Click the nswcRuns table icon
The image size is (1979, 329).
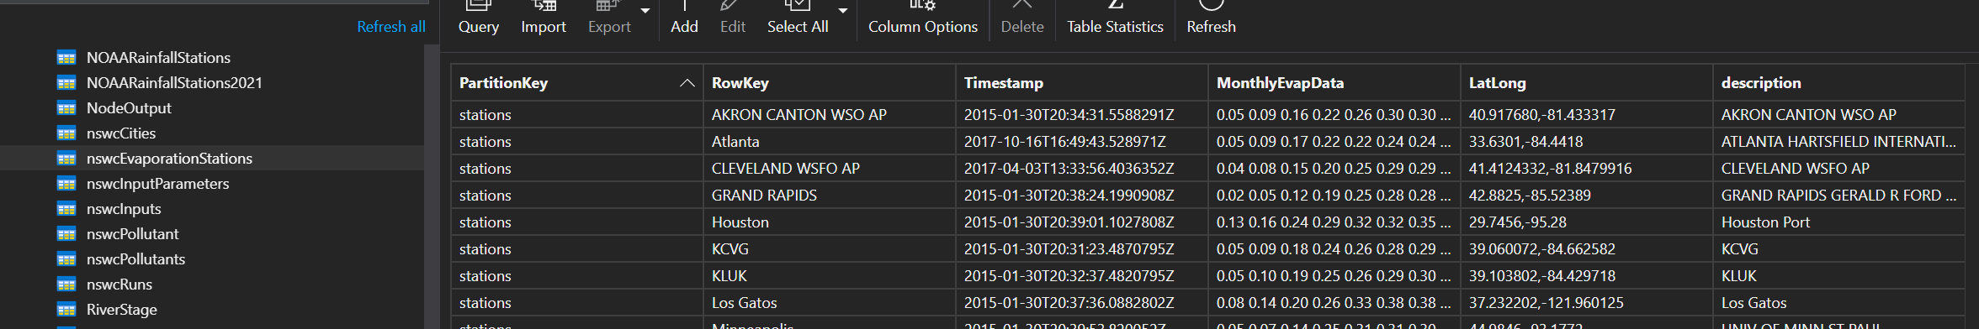point(66,285)
